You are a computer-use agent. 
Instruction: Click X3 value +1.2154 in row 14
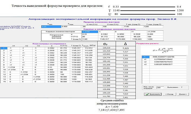pyautogui.click(x=39, y=79)
